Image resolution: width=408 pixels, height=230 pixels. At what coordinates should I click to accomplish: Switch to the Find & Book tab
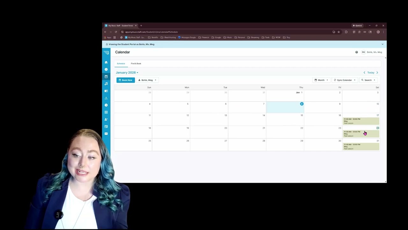[x=136, y=64]
